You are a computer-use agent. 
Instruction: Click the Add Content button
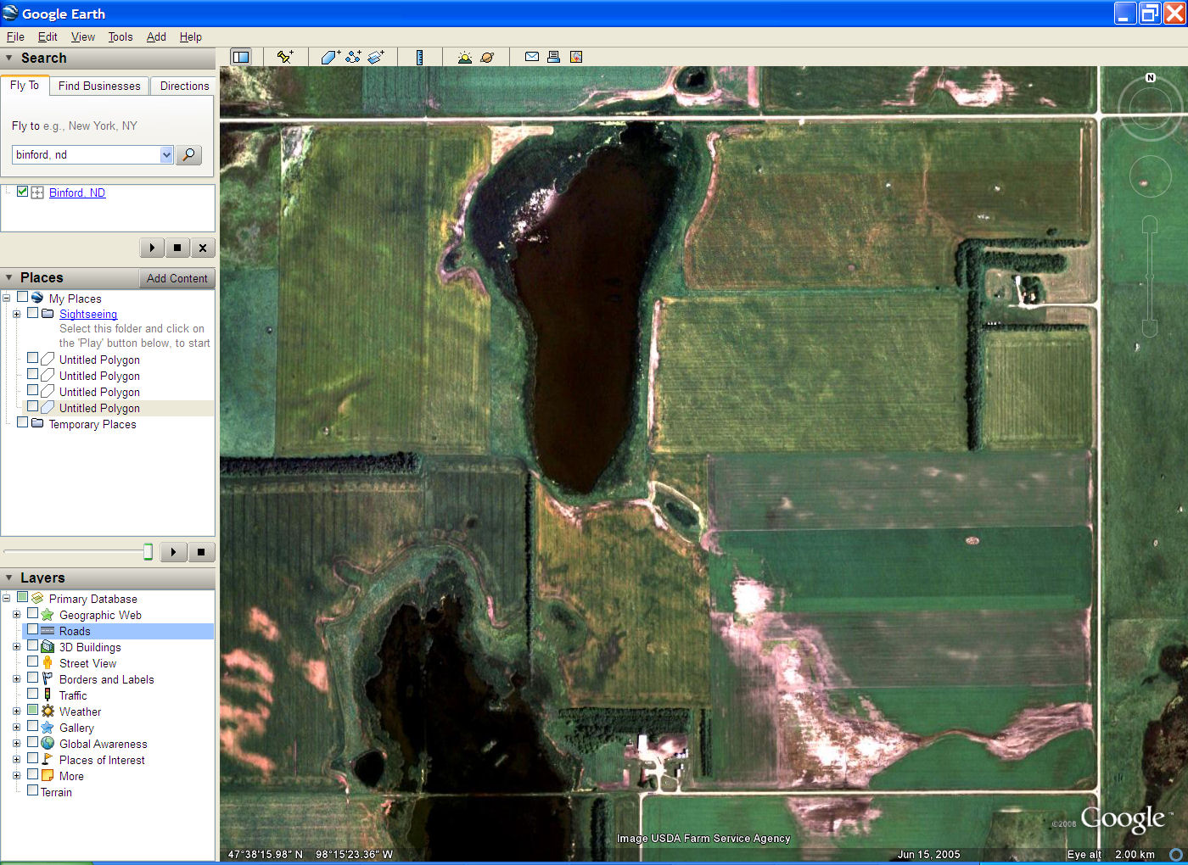[x=177, y=278]
